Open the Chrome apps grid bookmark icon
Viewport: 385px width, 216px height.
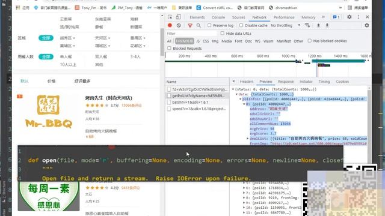click(17, 8)
